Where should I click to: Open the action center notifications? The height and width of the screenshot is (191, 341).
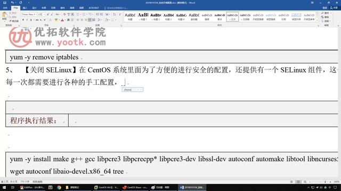(x=335, y=187)
